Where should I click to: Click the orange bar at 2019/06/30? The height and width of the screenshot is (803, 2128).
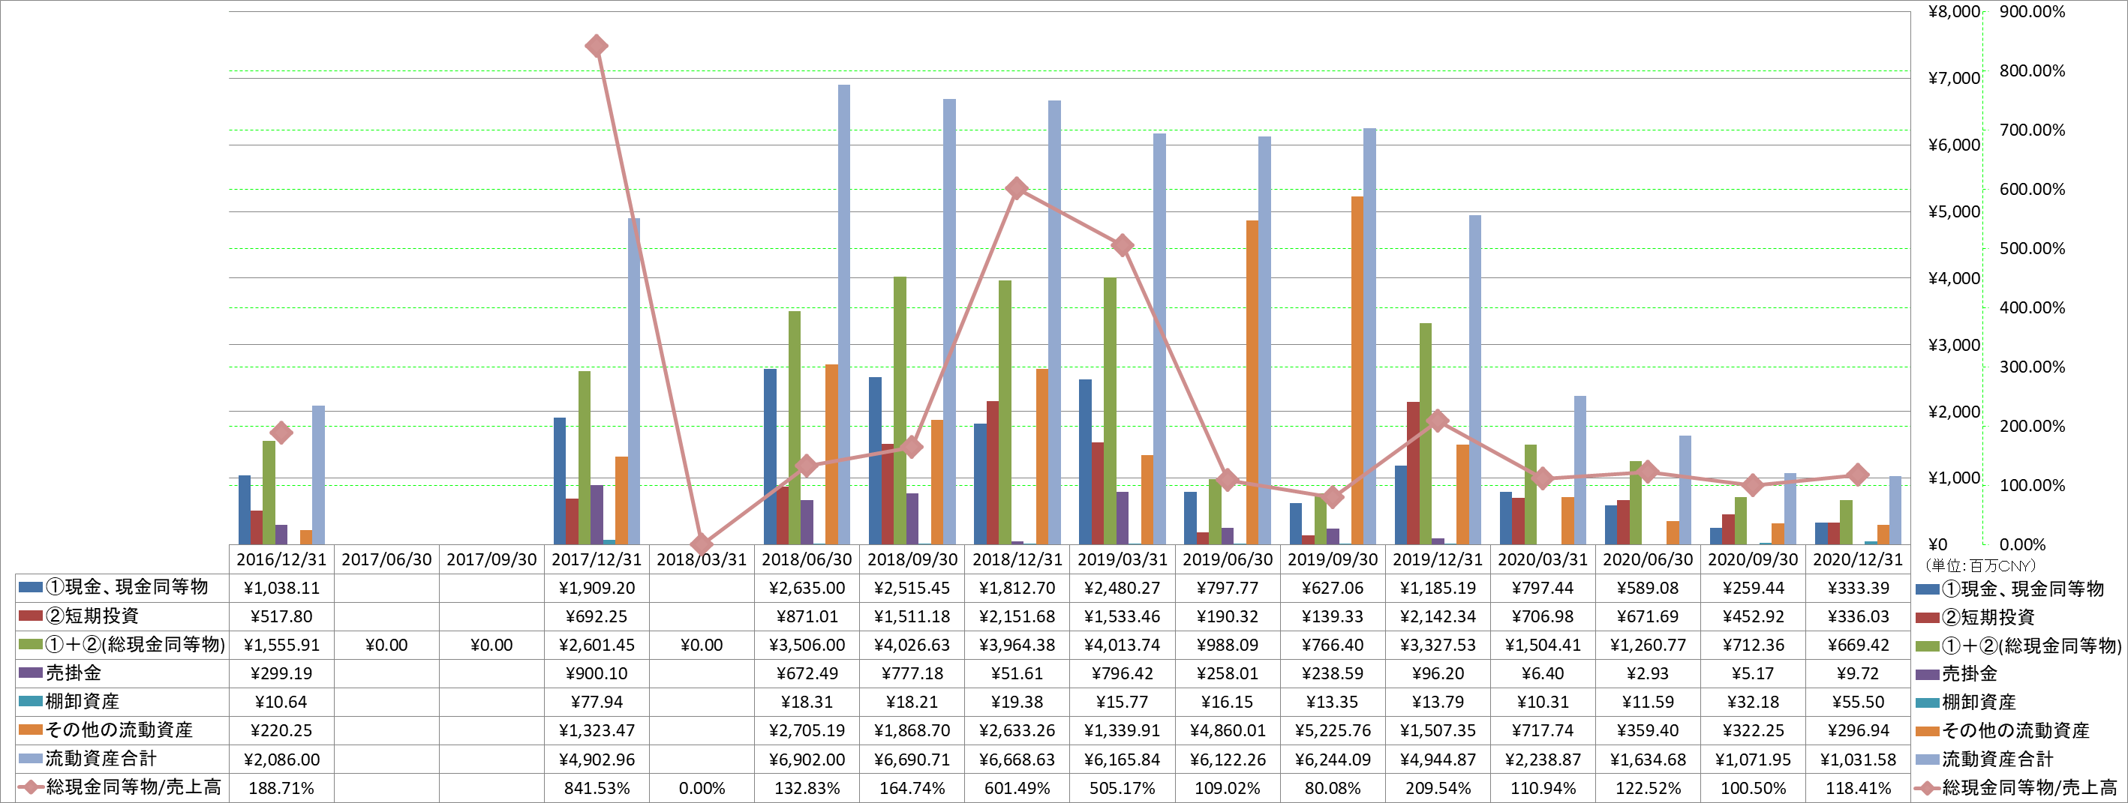[x=1252, y=382]
